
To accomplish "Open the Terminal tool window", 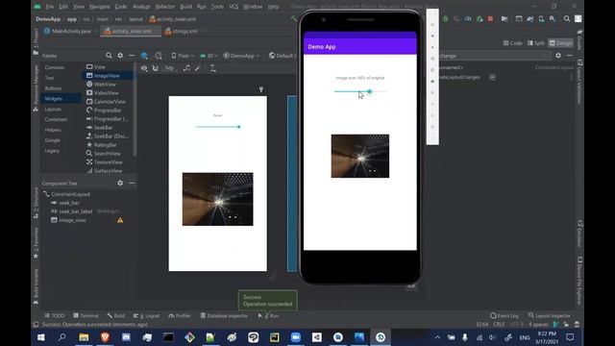I will click(86, 316).
